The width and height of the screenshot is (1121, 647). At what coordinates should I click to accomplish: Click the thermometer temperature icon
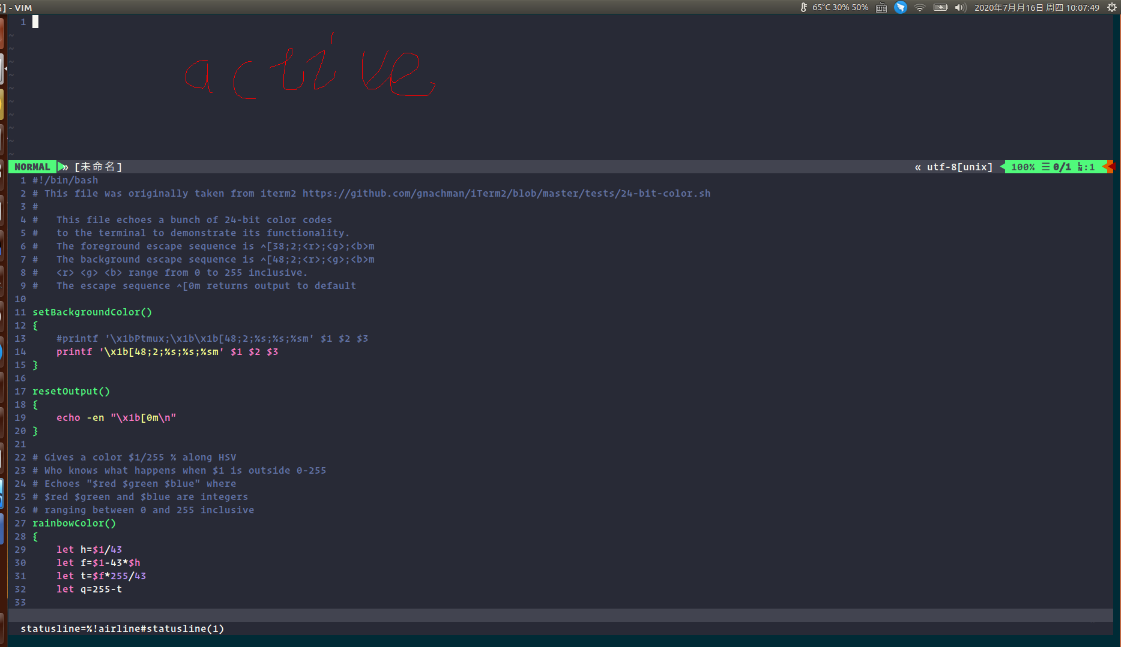pos(804,7)
